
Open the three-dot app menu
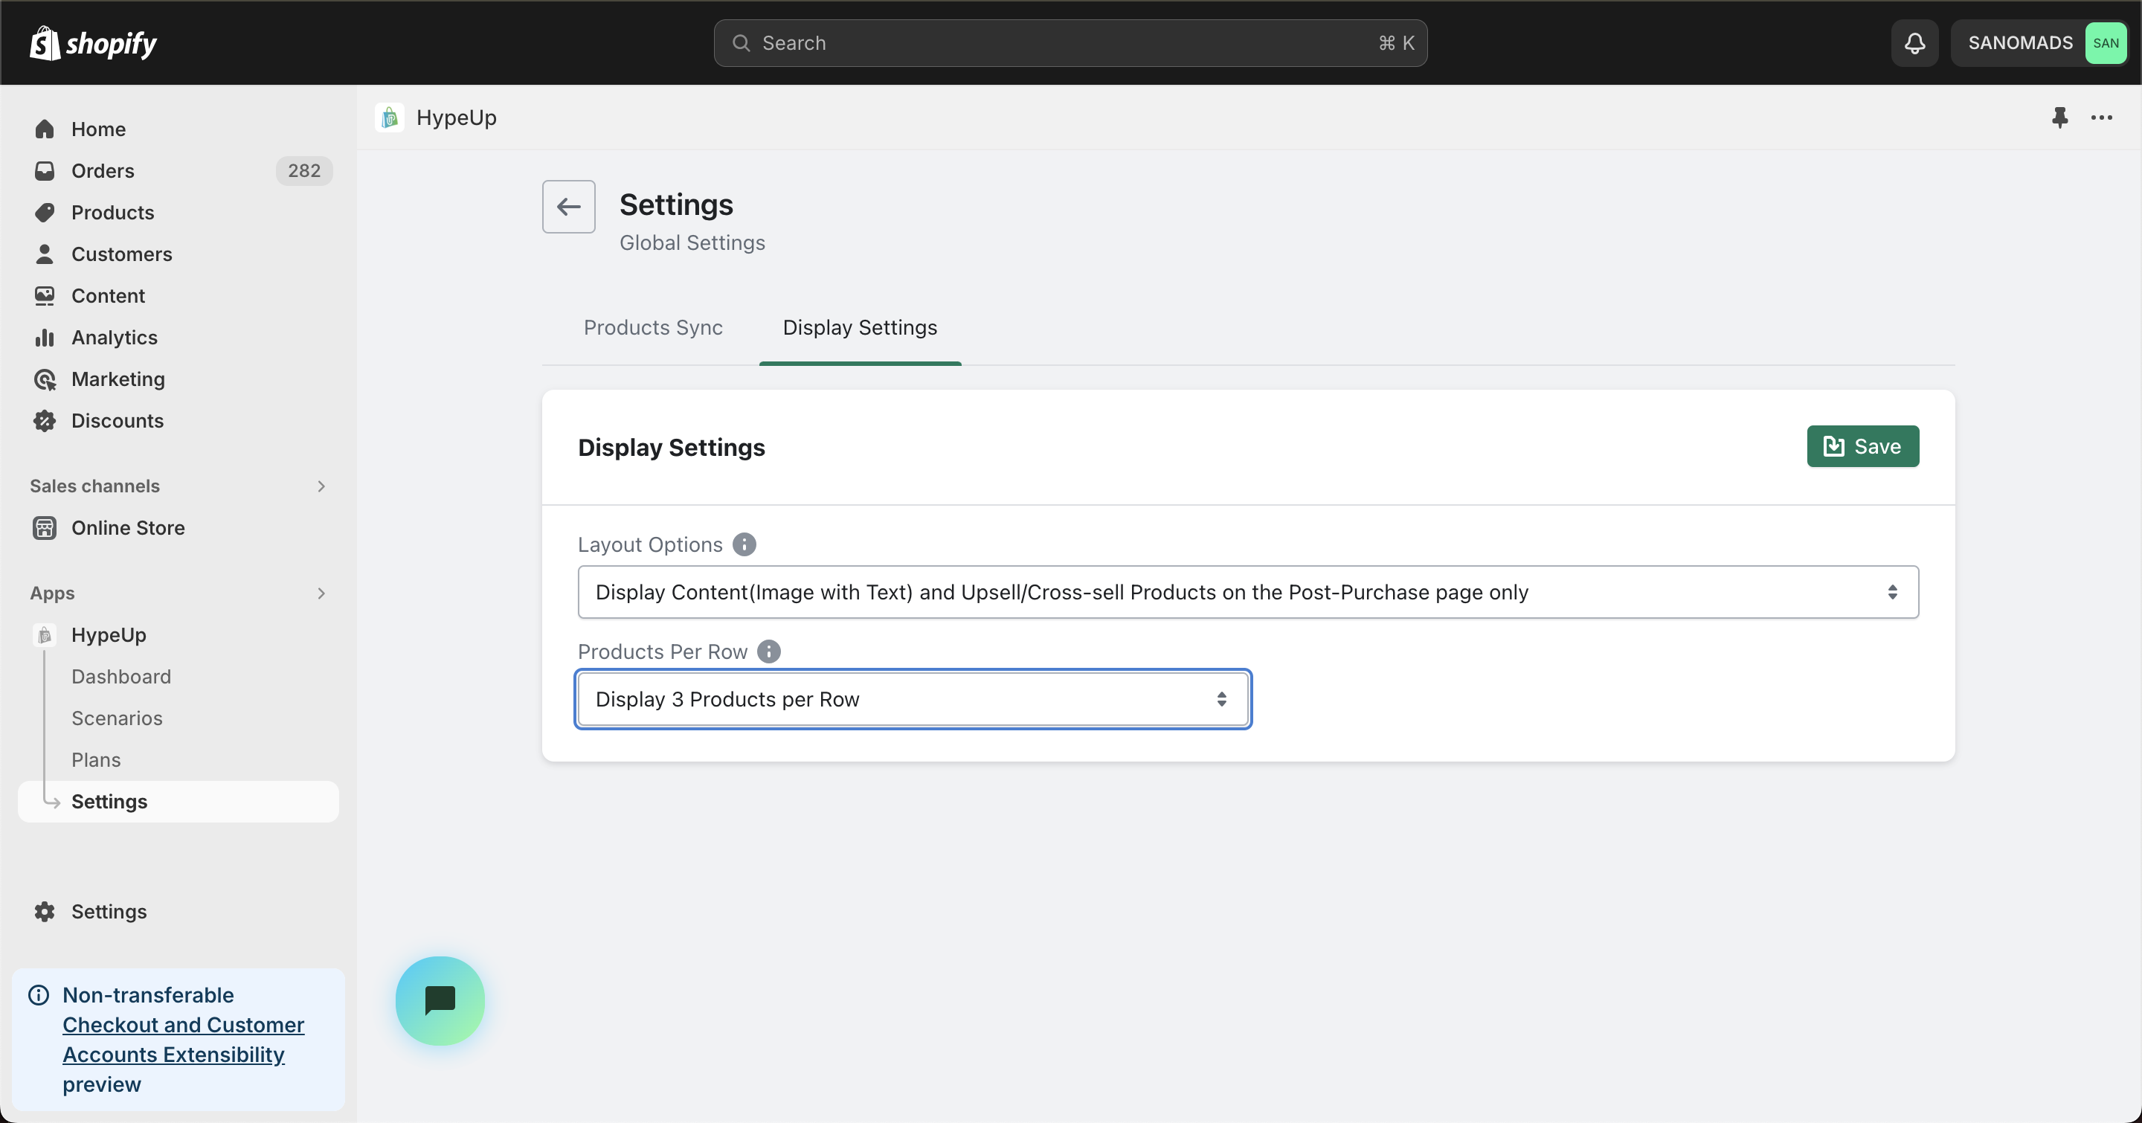point(2101,118)
